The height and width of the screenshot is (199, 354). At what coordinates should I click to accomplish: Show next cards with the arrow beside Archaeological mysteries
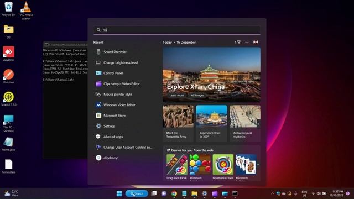point(258,124)
